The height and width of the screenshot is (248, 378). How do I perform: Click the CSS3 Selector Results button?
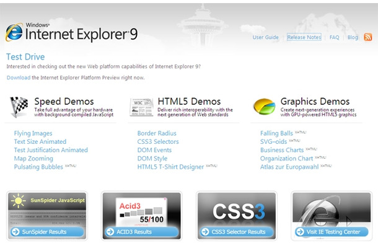(237, 232)
